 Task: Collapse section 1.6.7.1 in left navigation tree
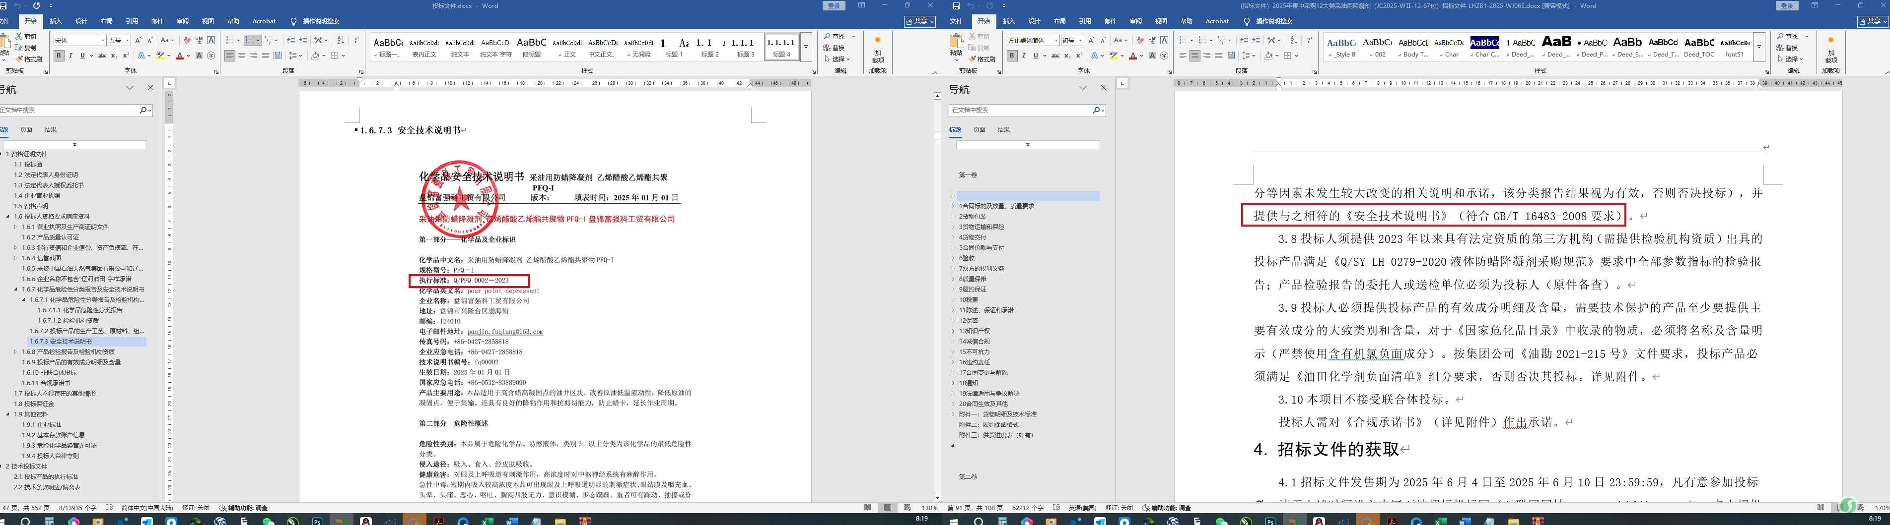[x=23, y=299]
